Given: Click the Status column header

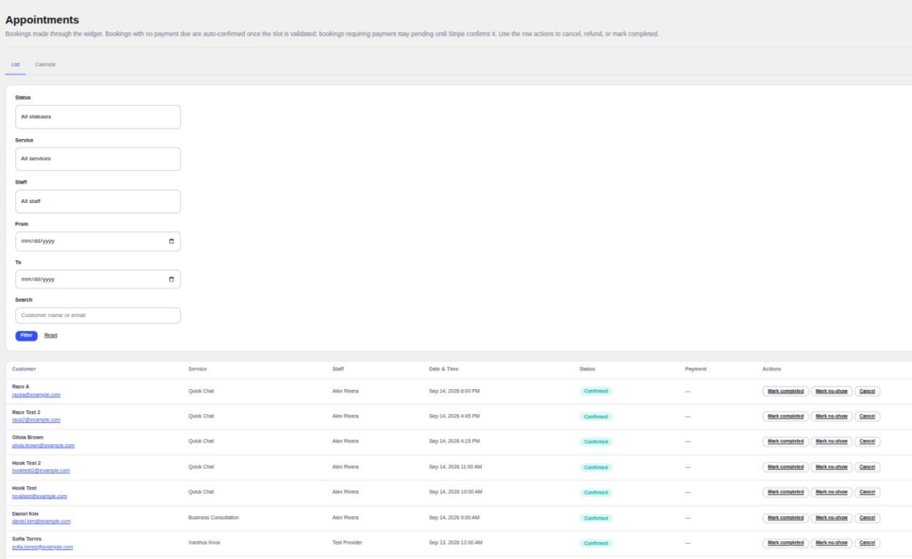Looking at the screenshot, I should click(x=587, y=369).
